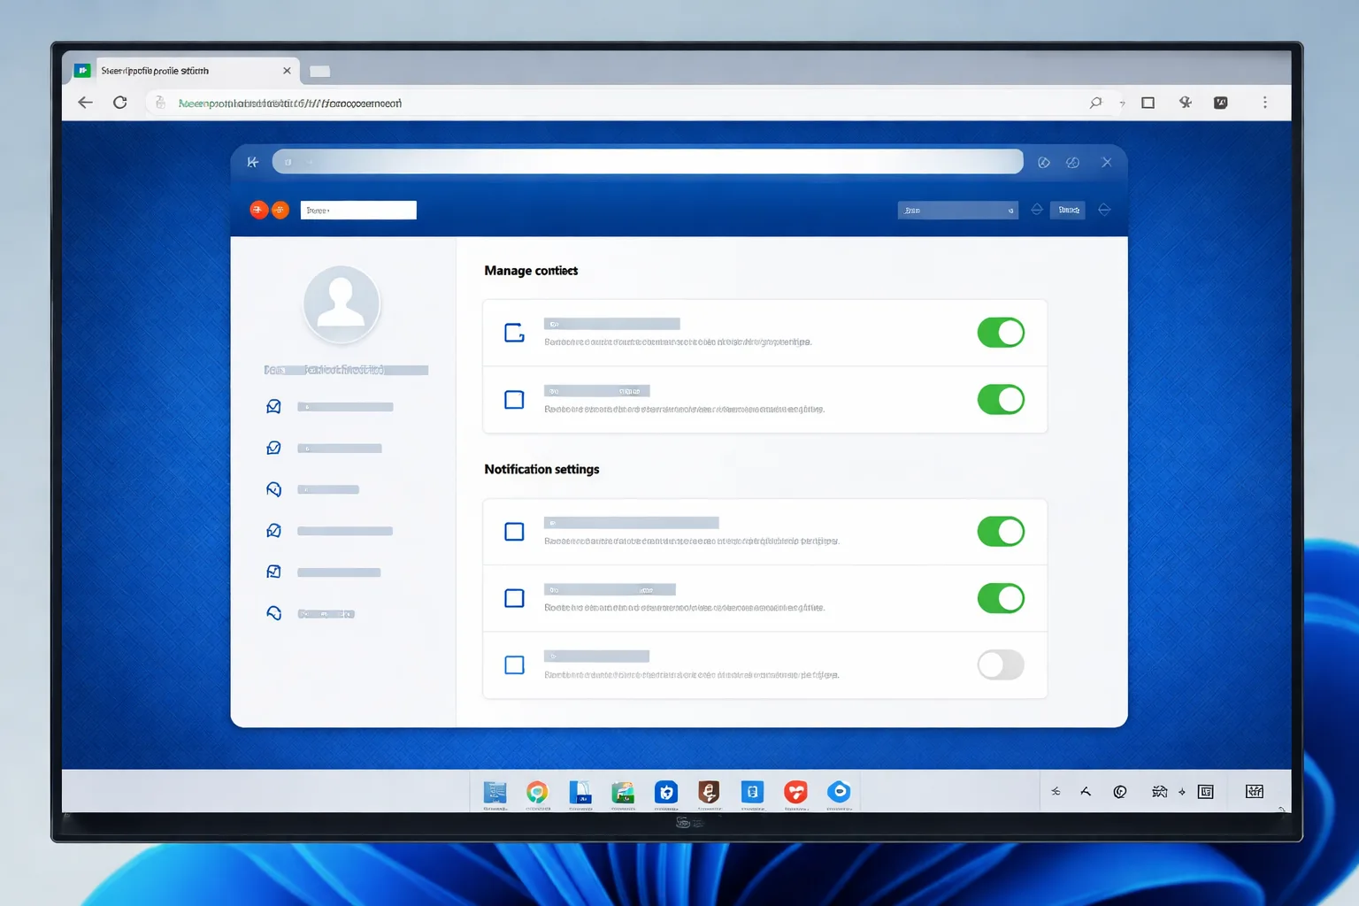Viewport: 1359px width, 906px height.
Task: Select the fourth sidebar menu item
Action: tap(329, 531)
